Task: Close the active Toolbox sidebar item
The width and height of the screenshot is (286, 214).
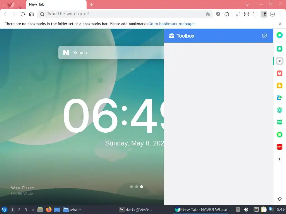Action: pos(279,61)
